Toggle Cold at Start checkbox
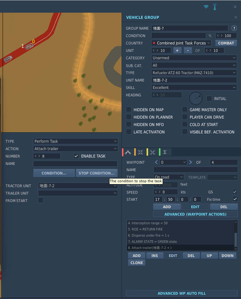241x299 pixels. (x=185, y=124)
